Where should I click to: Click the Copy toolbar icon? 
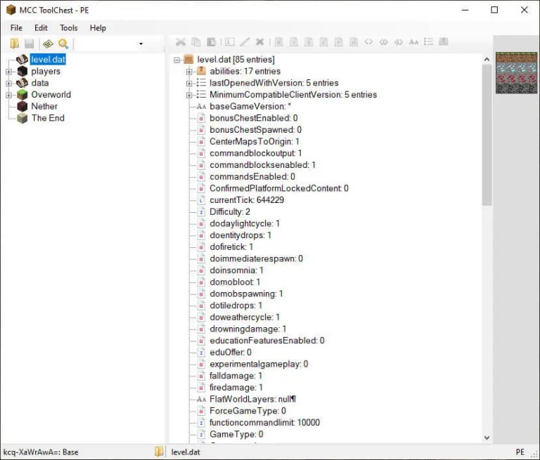195,42
